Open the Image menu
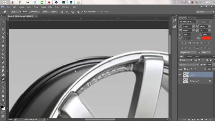Screen dimensions: 215x121 21,7
